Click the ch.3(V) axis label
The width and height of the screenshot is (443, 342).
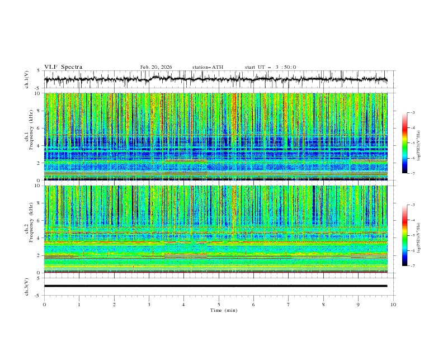coord(27,286)
